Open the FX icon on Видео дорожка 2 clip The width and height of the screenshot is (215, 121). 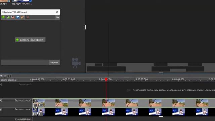click(x=35, y=105)
